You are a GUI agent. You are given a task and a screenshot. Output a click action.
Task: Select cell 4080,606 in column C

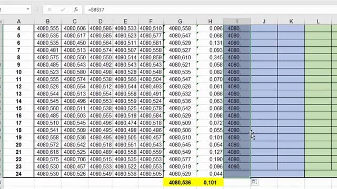tap(75, 28)
